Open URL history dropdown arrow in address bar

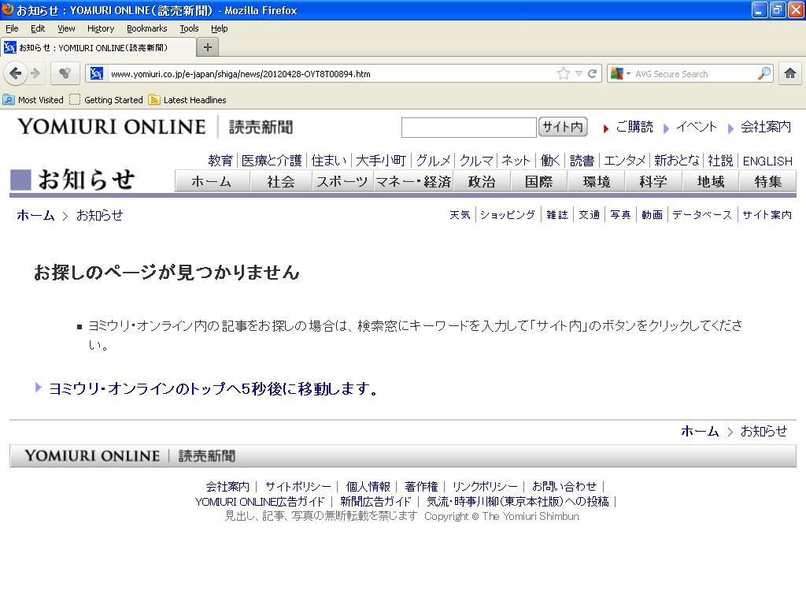pos(579,73)
